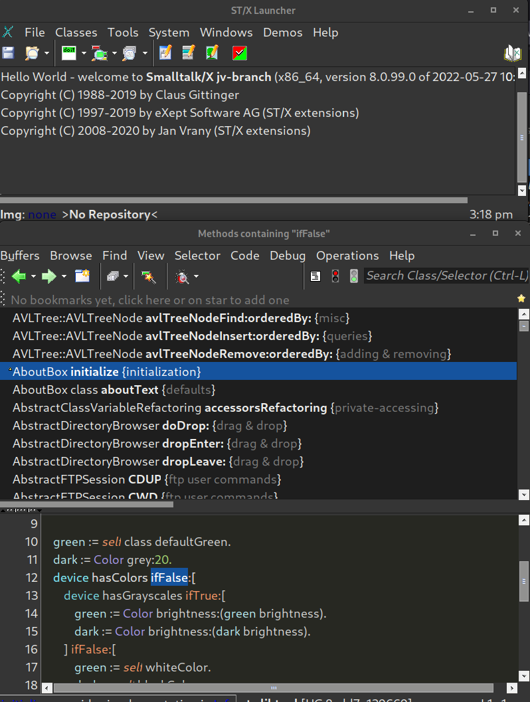
Task: Open the Debug menu in browser
Action: 288,255
